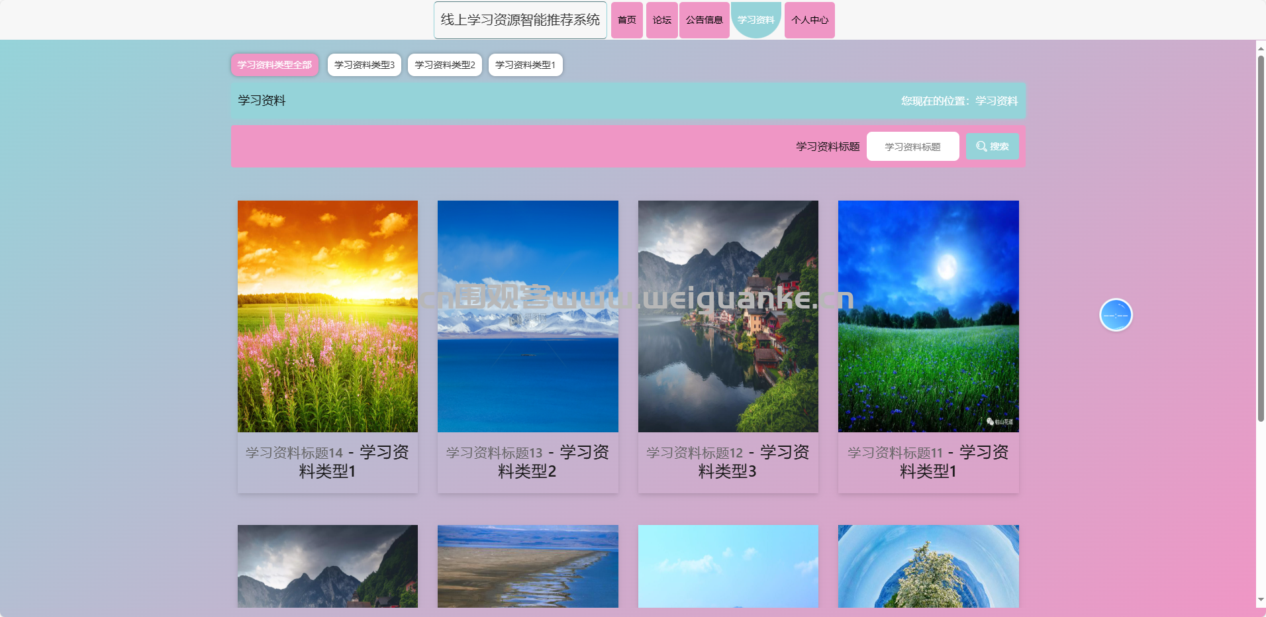Open the 首页 home menu item
Viewport: 1266px width, 617px height.
[x=626, y=20]
